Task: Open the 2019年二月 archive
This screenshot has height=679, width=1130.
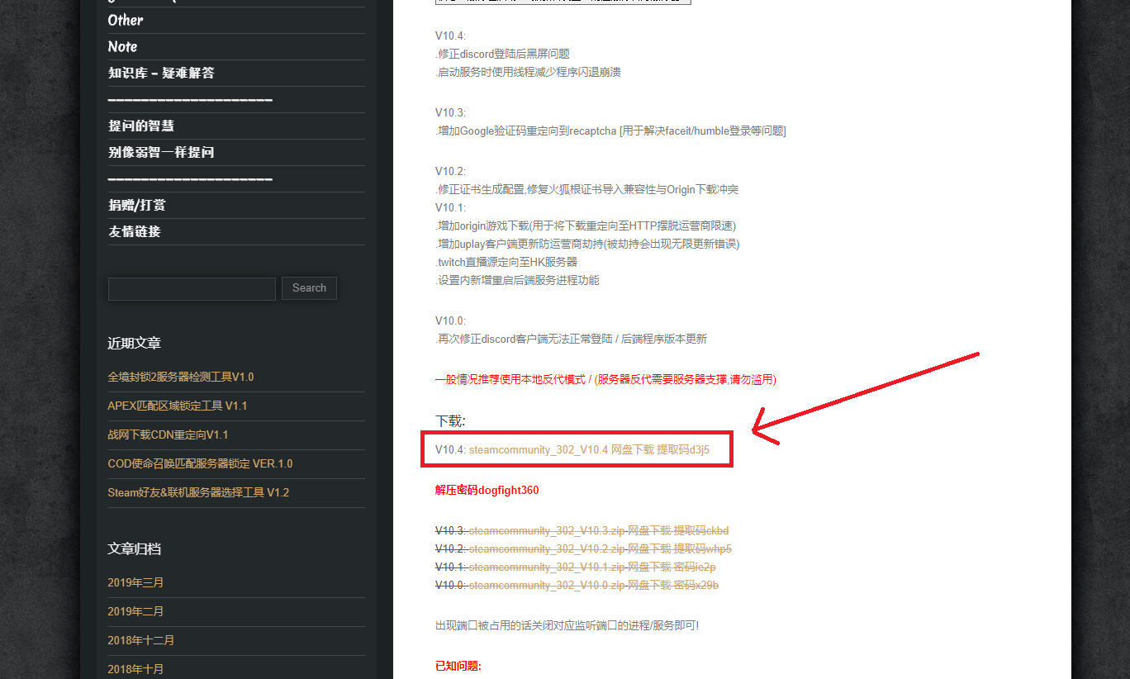Action: click(135, 611)
